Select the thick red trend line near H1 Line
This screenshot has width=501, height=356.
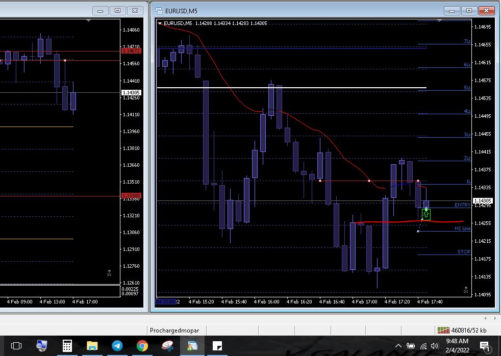409,221
